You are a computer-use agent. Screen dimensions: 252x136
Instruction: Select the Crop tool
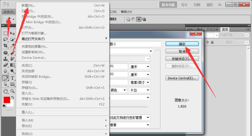click(6, 46)
